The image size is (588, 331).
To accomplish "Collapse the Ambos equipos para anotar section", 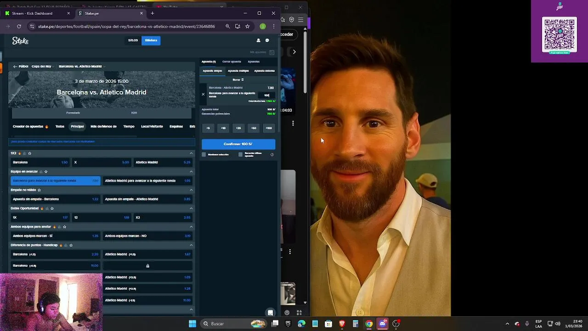I will coord(191,227).
